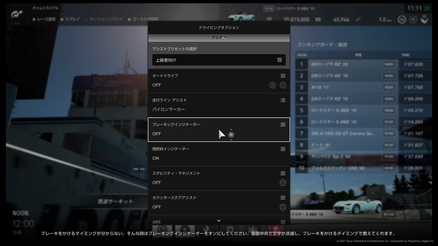Viewport: 438px width, 246px height.
Task: Open list icon for 走行ライン アシスト
Action: coord(283,100)
